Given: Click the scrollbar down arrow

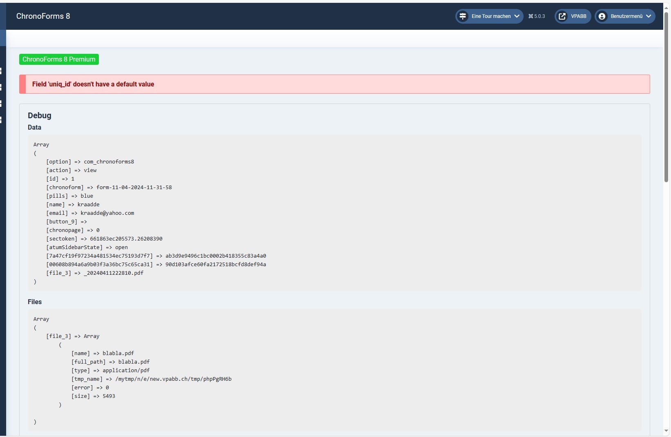Looking at the screenshot, I should (x=666, y=430).
